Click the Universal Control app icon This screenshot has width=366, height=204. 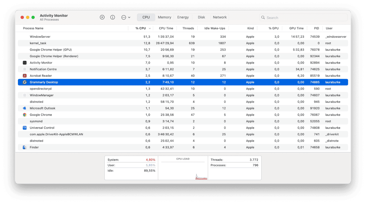[x=24, y=128]
